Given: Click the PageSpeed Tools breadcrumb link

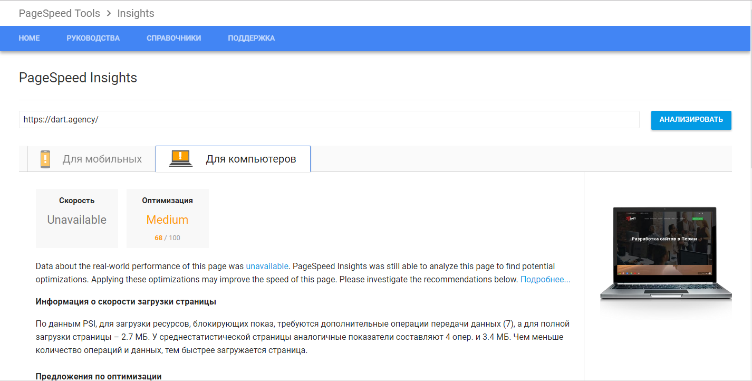Looking at the screenshot, I should tap(59, 13).
